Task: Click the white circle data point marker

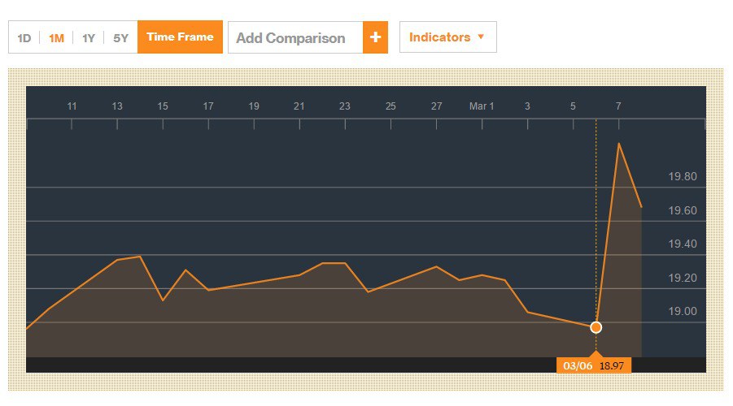Action: click(x=596, y=327)
